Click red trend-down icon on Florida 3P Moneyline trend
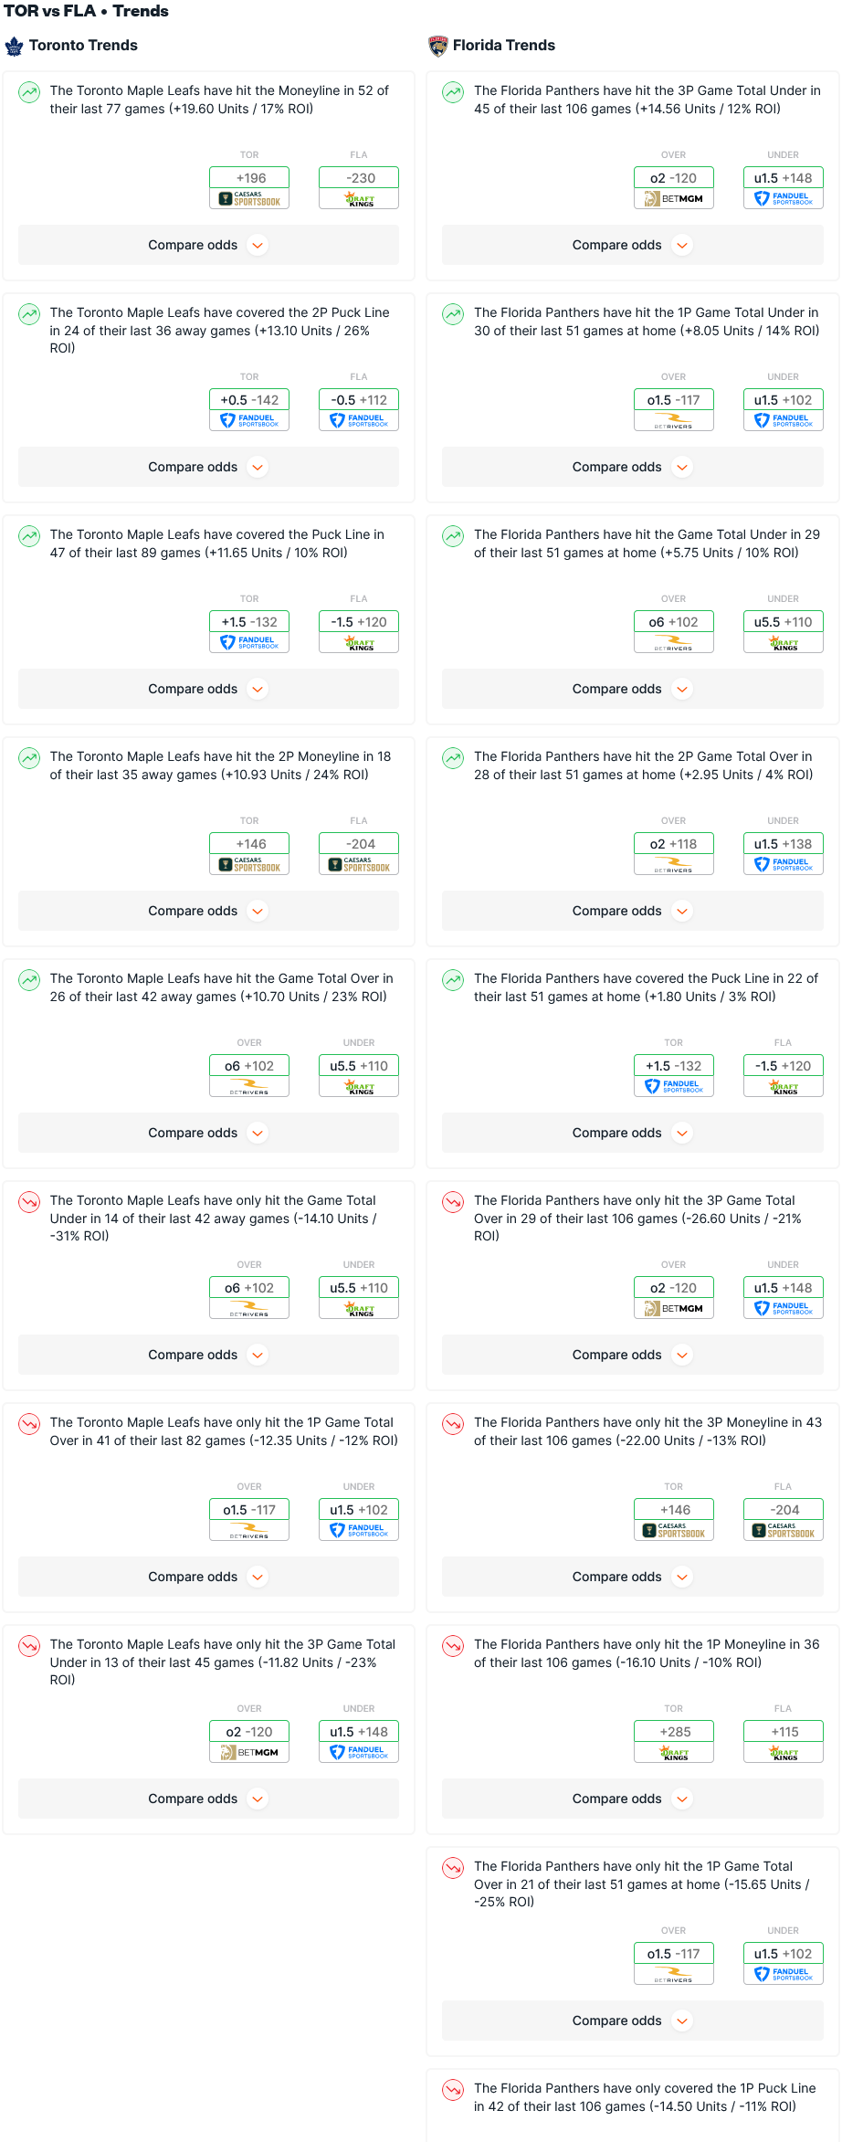Image resolution: width=842 pixels, height=2142 pixels. [x=453, y=1424]
